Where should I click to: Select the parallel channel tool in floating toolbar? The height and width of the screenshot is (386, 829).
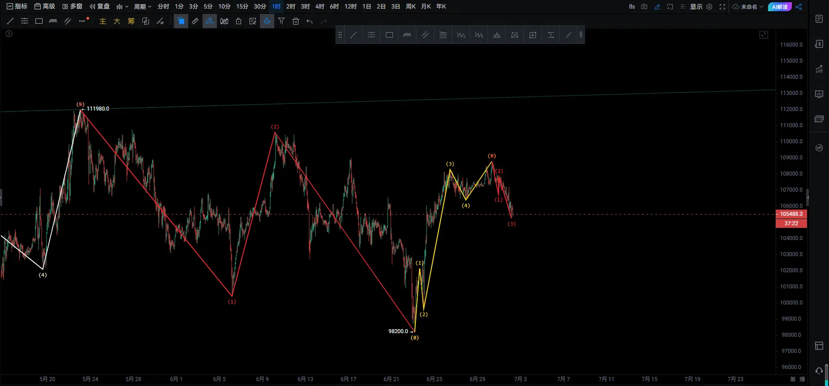pos(425,35)
